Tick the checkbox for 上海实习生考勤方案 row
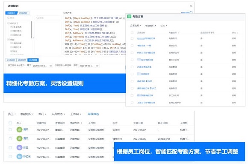Screen dimensions: 248x164 tap(132, 103)
